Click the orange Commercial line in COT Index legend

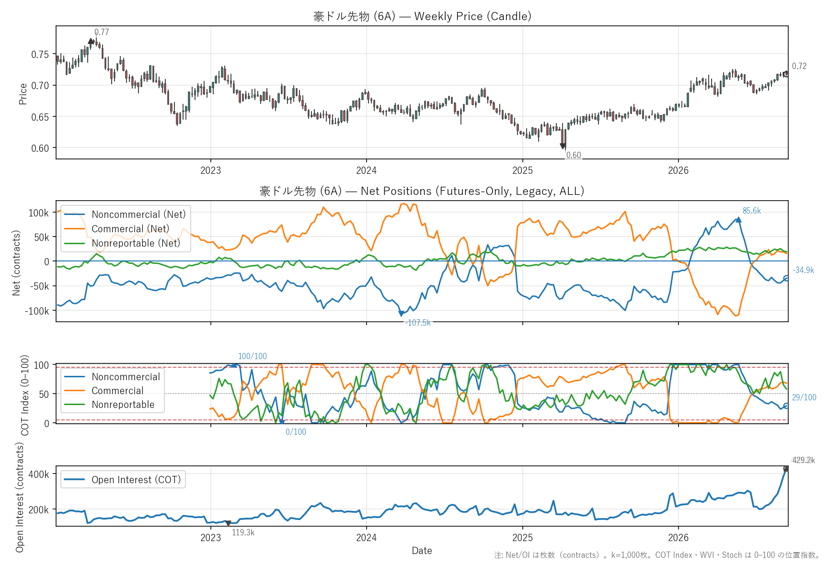[74, 391]
